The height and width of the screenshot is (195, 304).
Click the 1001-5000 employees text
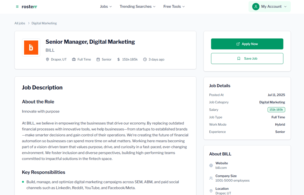pos(233,181)
